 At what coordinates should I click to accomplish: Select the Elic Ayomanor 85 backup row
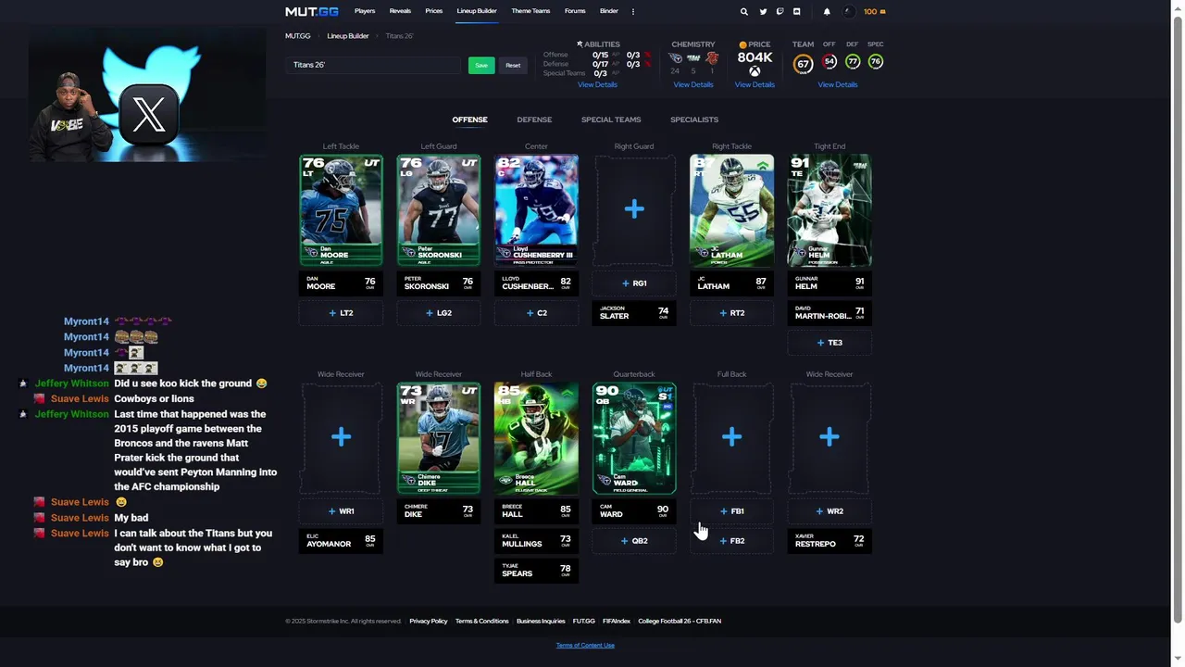tap(341, 541)
